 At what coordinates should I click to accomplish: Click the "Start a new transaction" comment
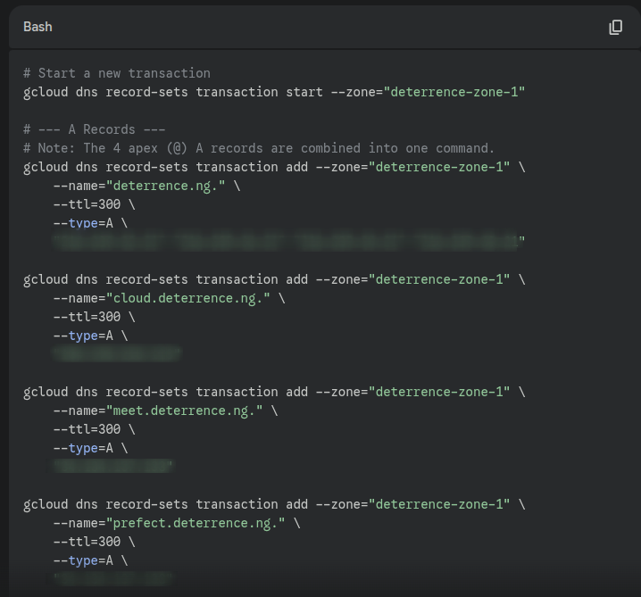[x=117, y=73]
